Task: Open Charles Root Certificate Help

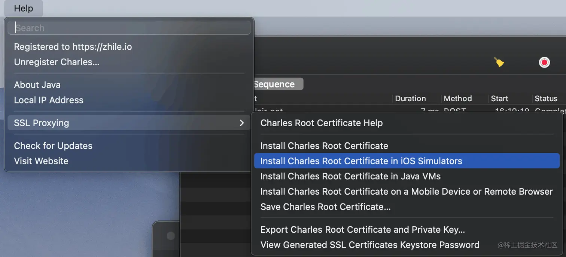Action: 407,123
